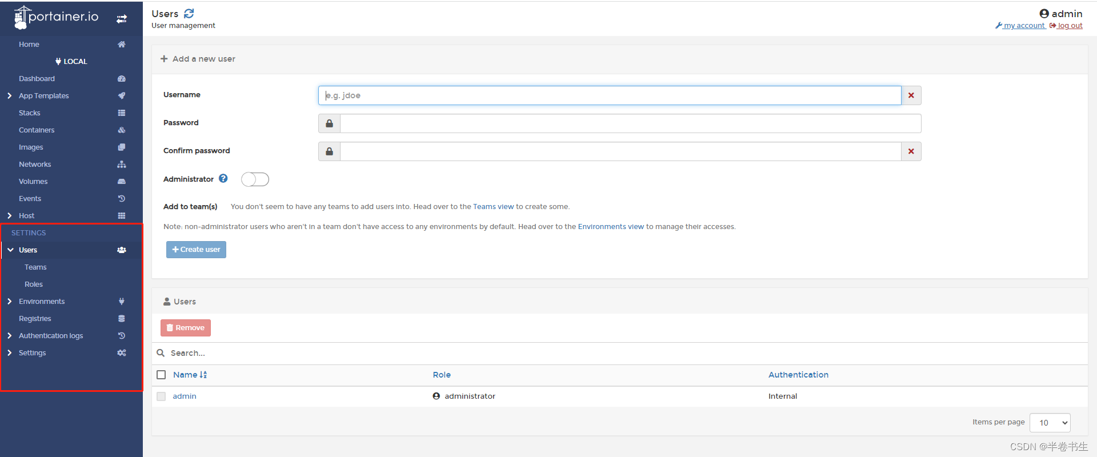Click the Authentication logs history icon

click(x=122, y=336)
